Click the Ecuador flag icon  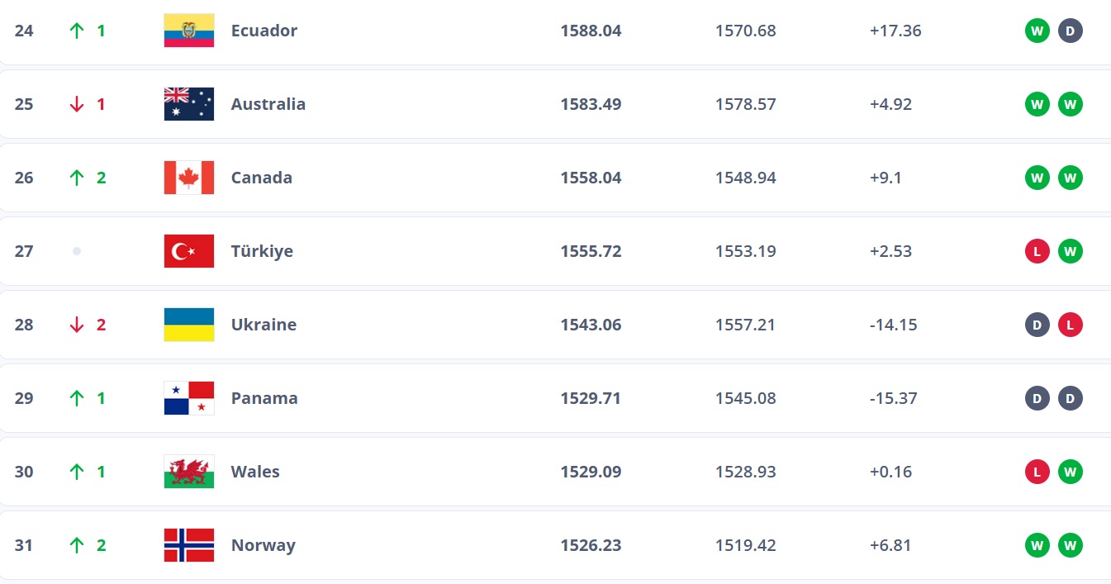[x=189, y=31]
